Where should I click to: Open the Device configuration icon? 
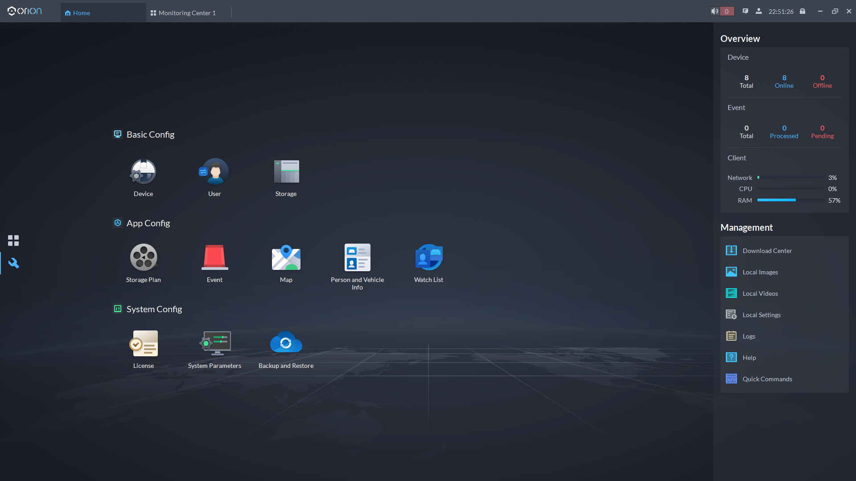point(143,172)
